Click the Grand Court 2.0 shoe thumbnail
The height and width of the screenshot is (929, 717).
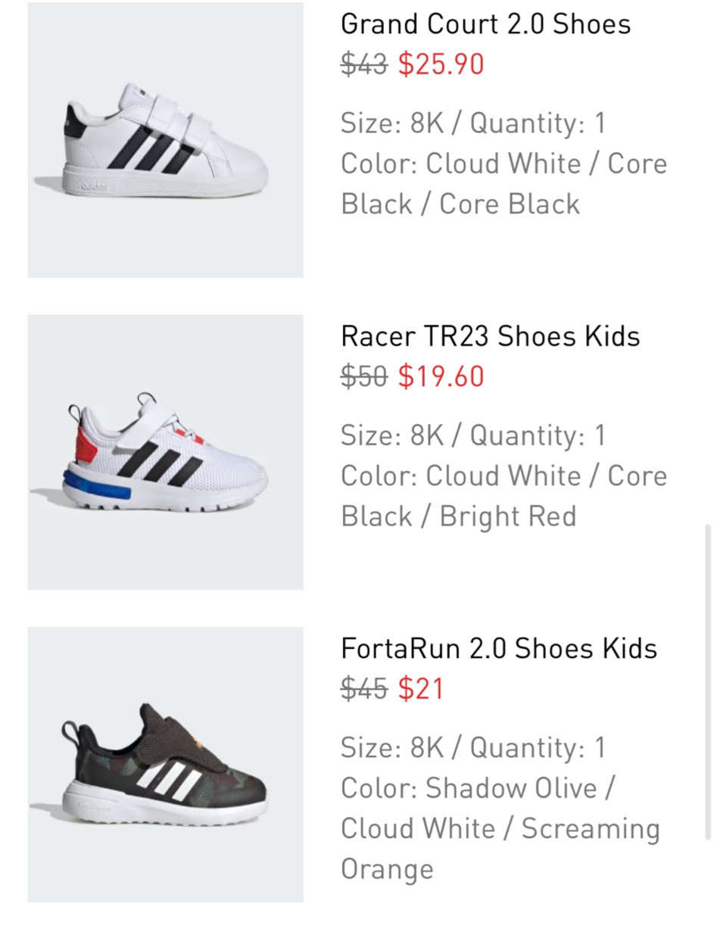(165, 141)
